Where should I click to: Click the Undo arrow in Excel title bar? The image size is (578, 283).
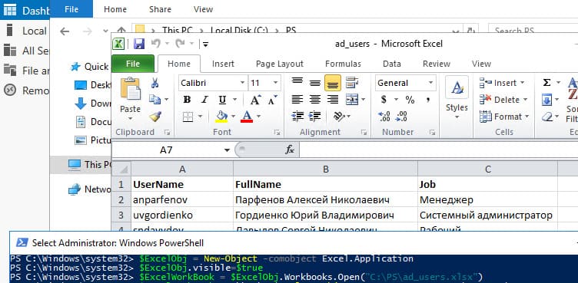tap(156, 44)
